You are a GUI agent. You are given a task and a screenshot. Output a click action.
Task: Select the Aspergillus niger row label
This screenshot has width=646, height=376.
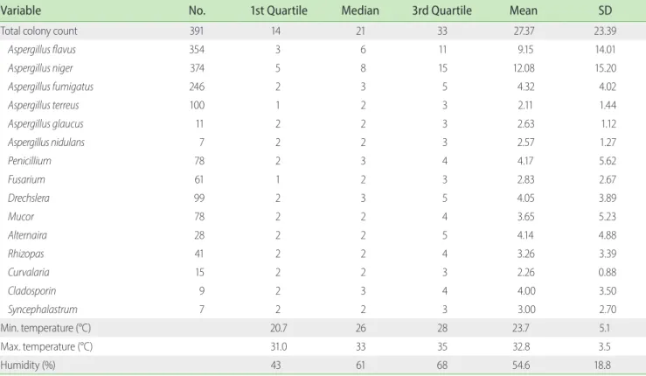coord(40,68)
